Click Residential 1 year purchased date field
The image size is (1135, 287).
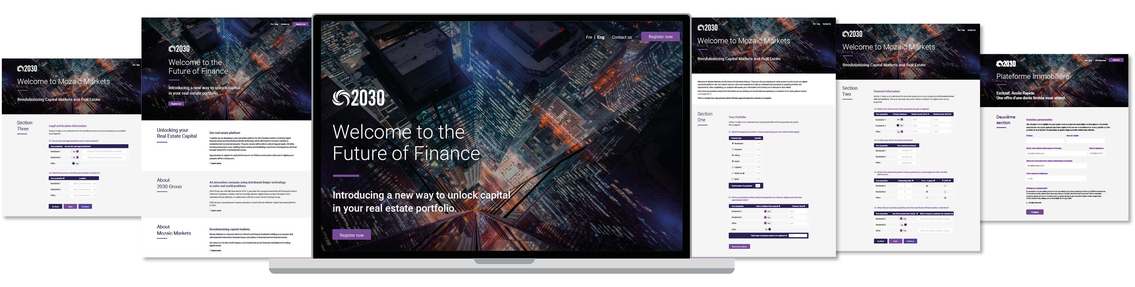(x=907, y=150)
